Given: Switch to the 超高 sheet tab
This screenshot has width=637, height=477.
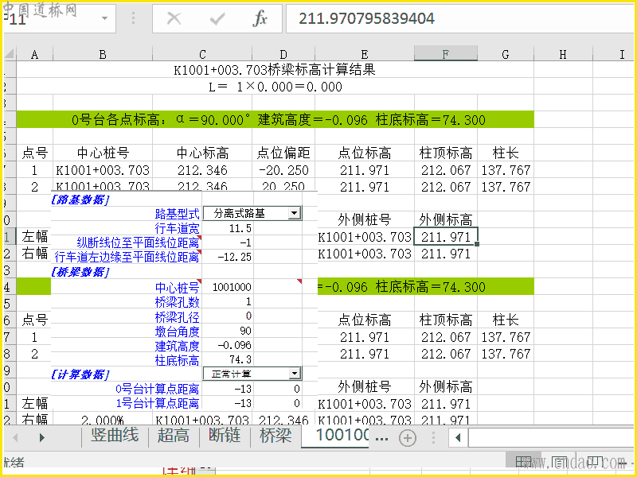Looking at the screenshot, I should 174,436.
